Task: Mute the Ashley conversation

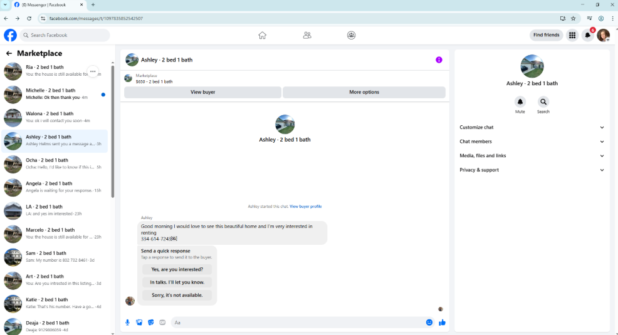Action: (x=520, y=102)
